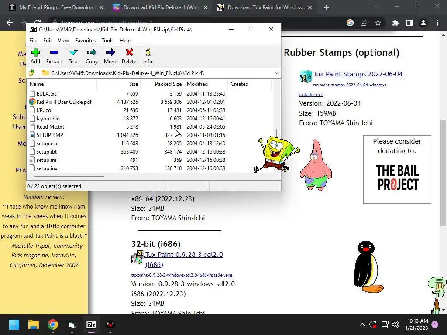447x335 pixels.
Task: Select EULA.txt file
Action: (x=46, y=93)
